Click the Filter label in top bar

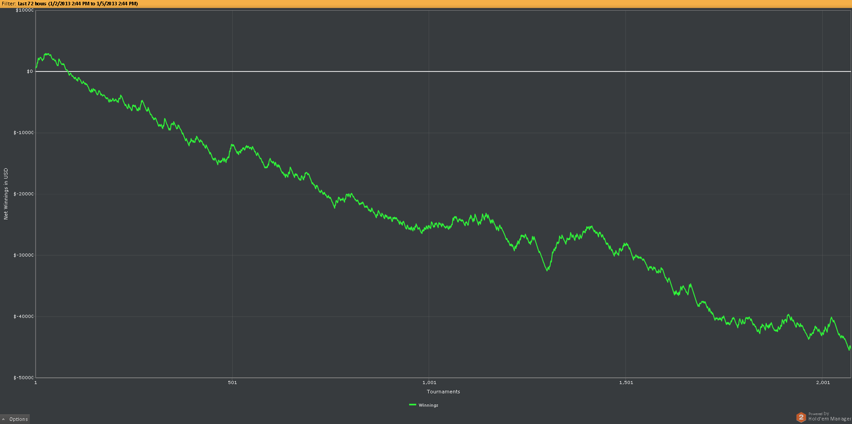(8, 4)
